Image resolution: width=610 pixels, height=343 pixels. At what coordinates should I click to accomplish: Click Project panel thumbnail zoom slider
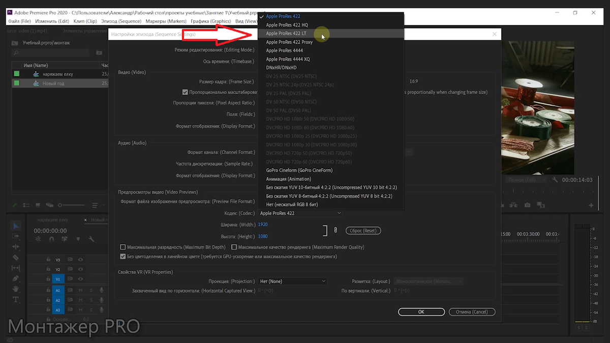coord(71,205)
